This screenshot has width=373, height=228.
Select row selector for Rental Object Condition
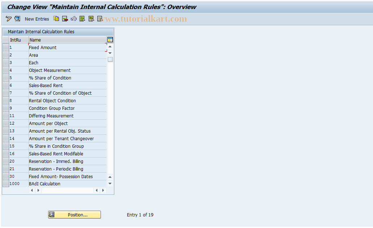click(x=6, y=100)
